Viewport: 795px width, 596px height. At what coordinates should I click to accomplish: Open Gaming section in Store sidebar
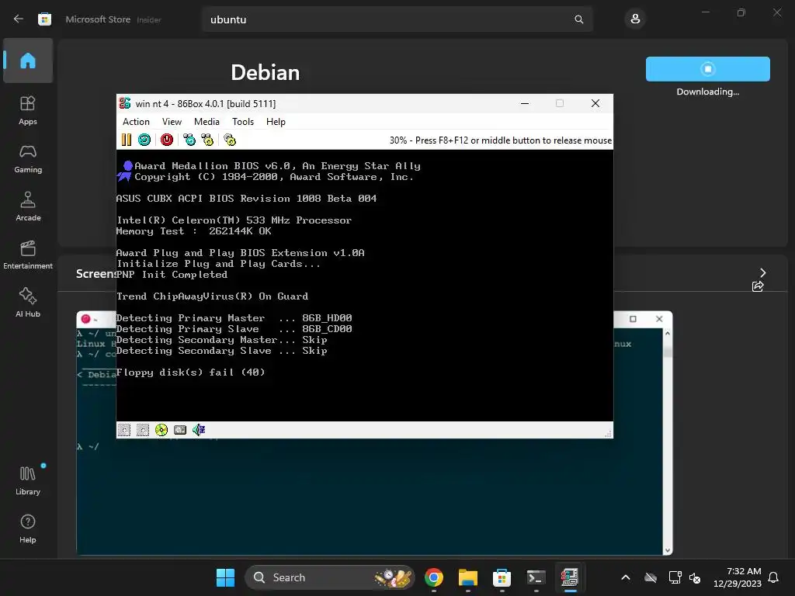pyautogui.click(x=28, y=158)
